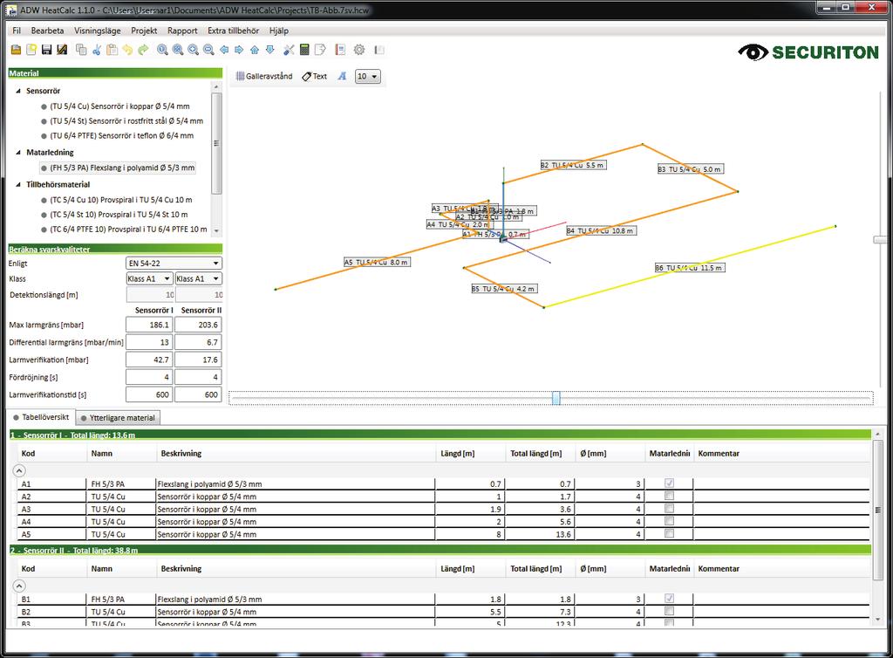
Task: Open the Rapport menu
Action: 182,31
